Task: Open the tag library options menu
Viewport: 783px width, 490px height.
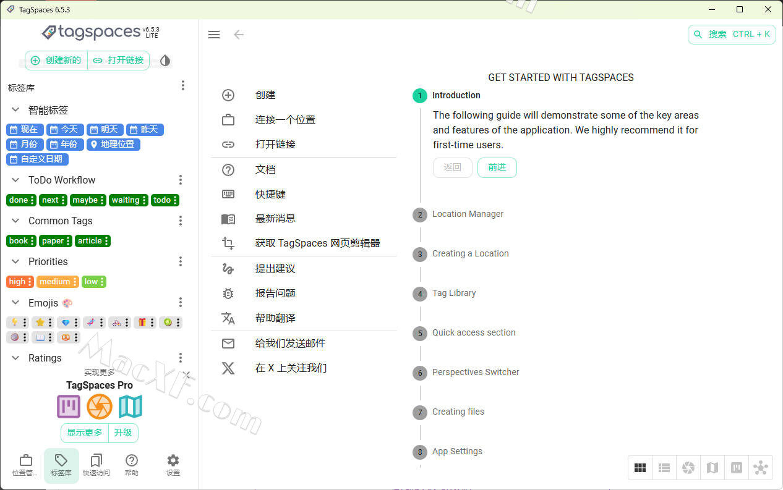Action: (x=182, y=86)
